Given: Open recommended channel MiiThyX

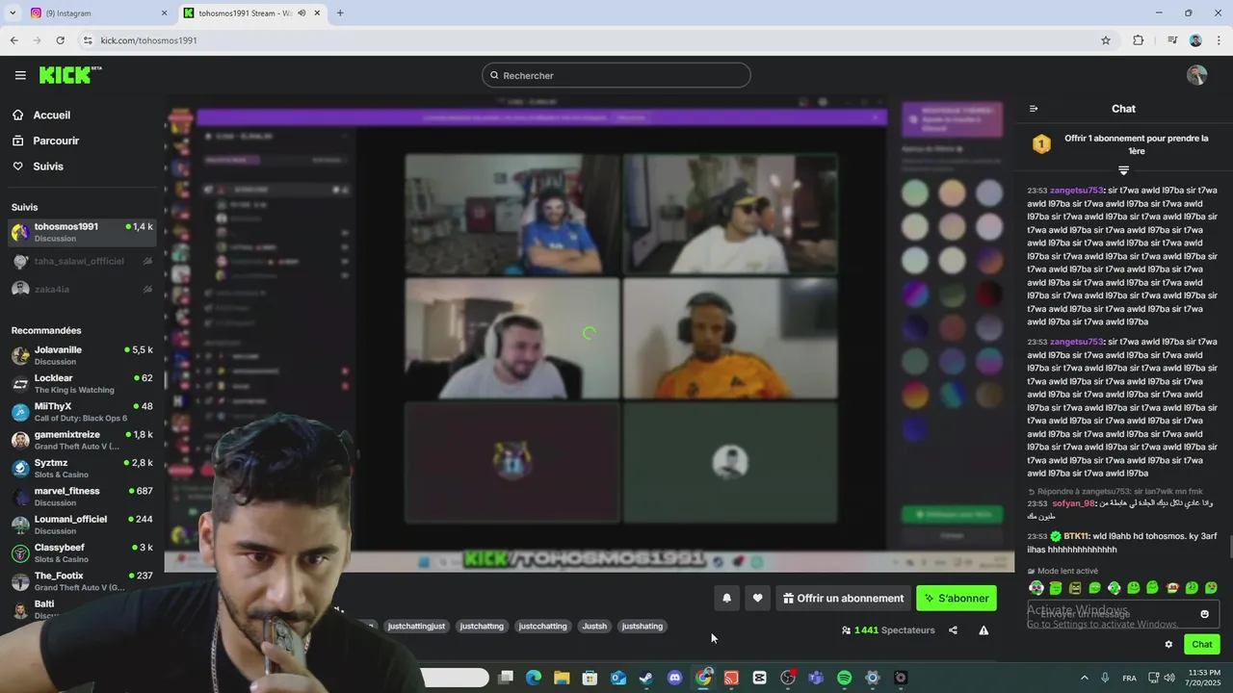Looking at the screenshot, I should click(x=82, y=411).
